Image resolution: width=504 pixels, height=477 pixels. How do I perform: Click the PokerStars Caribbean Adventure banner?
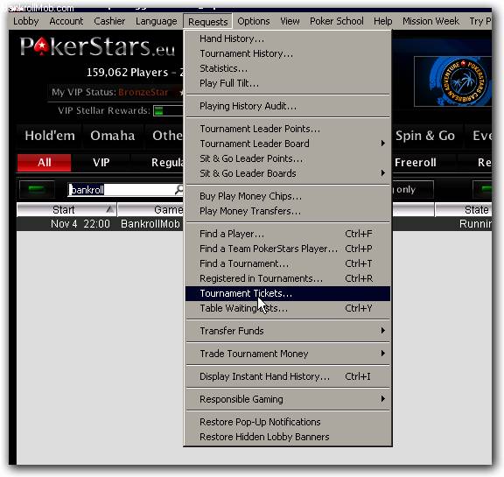coord(452,81)
